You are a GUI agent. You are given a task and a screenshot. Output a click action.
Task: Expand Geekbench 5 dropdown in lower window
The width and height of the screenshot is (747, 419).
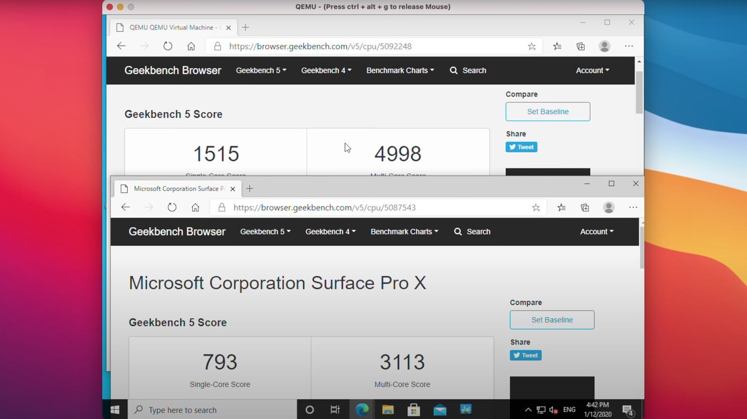click(x=265, y=232)
